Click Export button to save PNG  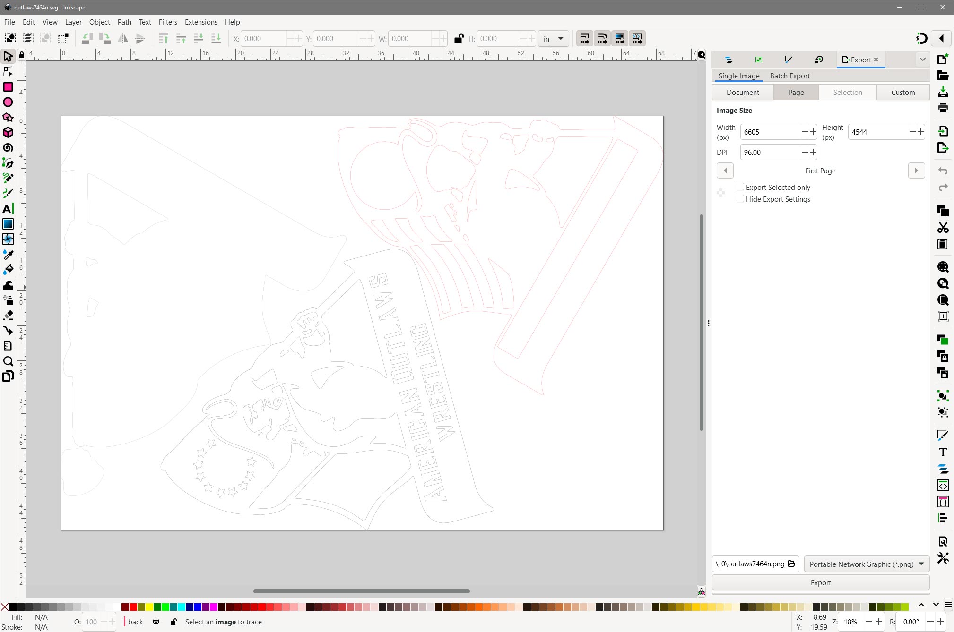pyautogui.click(x=821, y=582)
